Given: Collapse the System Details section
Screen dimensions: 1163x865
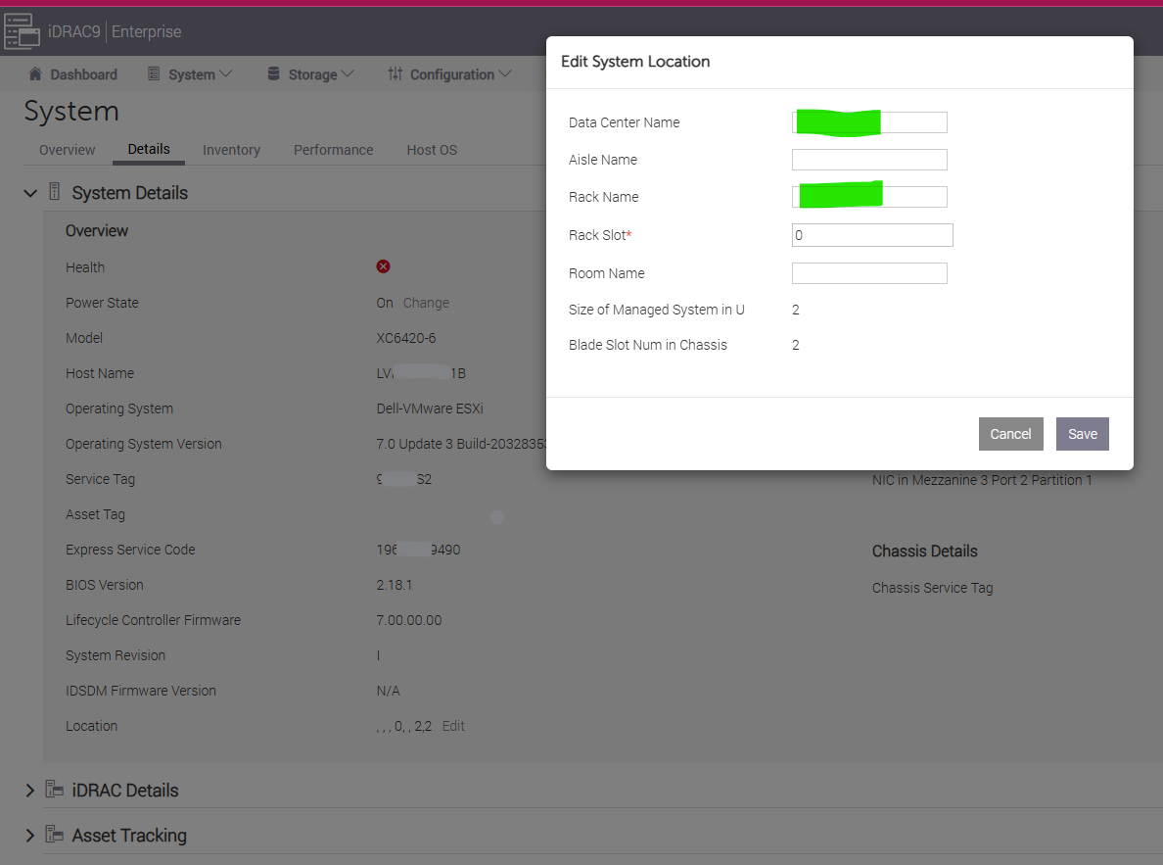Looking at the screenshot, I should point(30,193).
